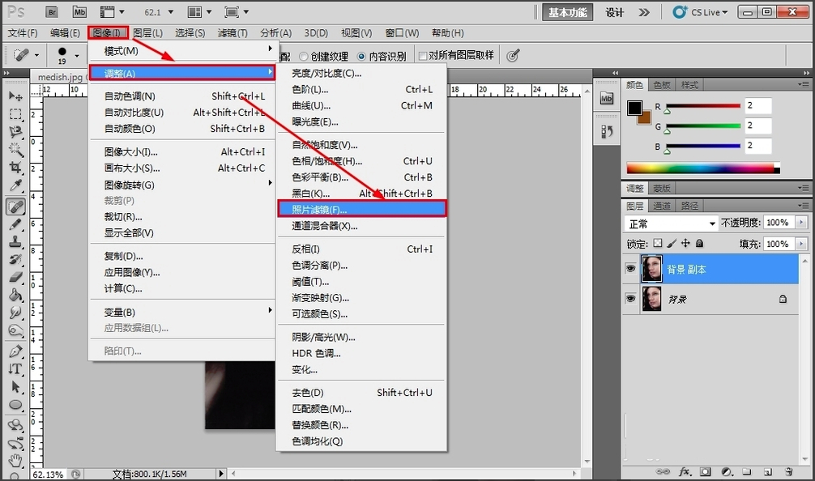The image size is (815, 481).
Task: Select the 背景 layer thumbnail
Action: coord(651,299)
